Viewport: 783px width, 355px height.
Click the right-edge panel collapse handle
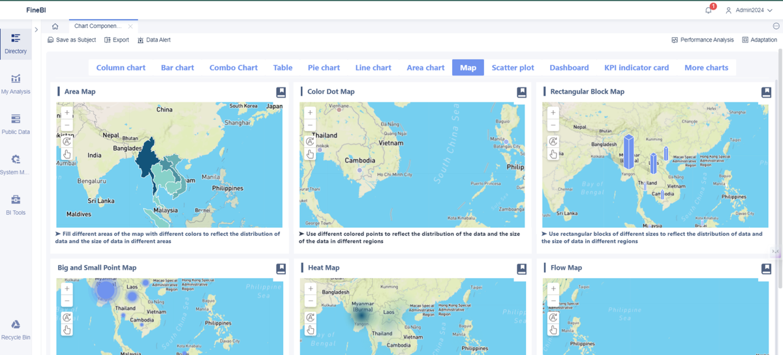point(776,251)
